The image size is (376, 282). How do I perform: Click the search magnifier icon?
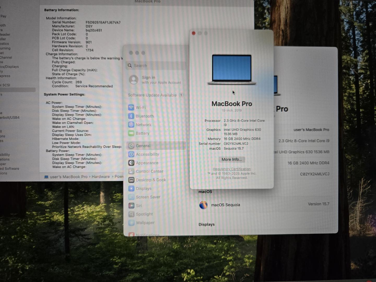pyautogui.click(x=130, y=66)
